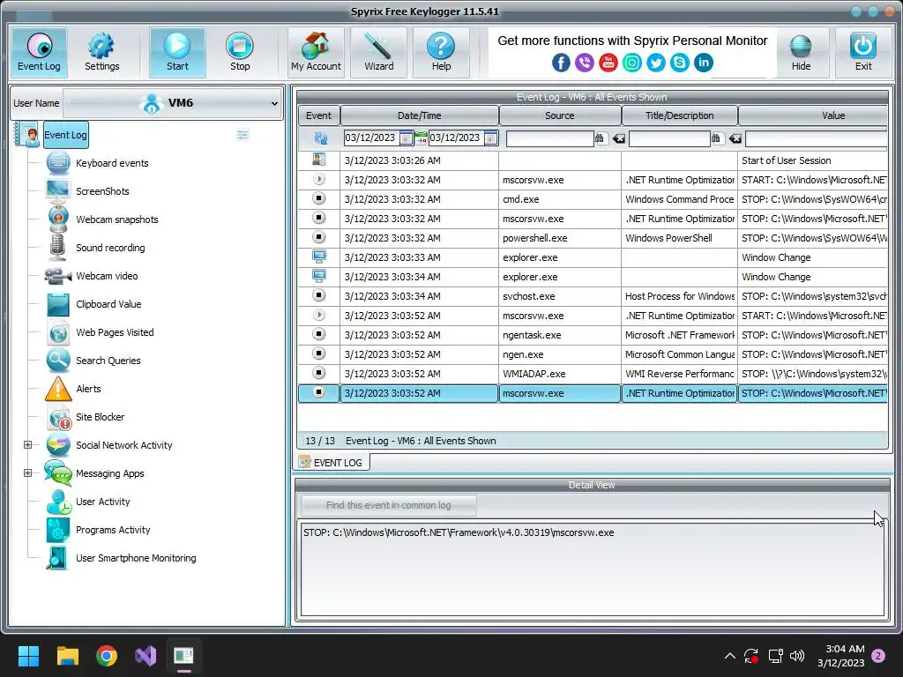
Task: Sort by Value column header
Action: (813, 115)
